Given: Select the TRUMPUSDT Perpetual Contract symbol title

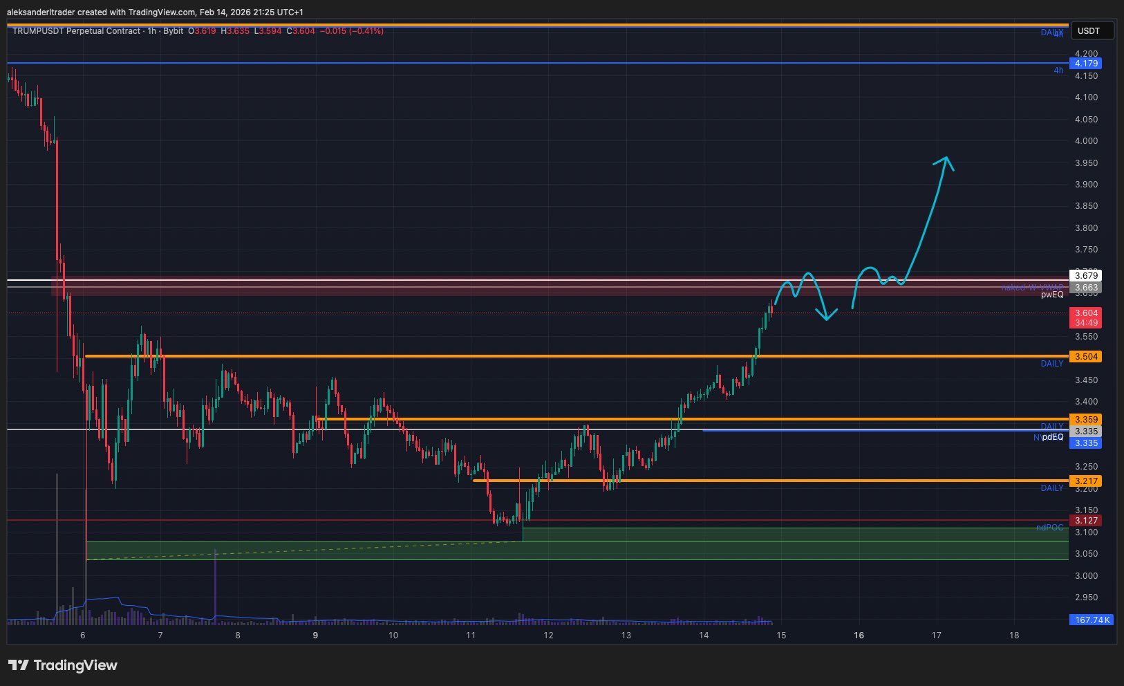Looking at the screenshot, I should 76,31.
